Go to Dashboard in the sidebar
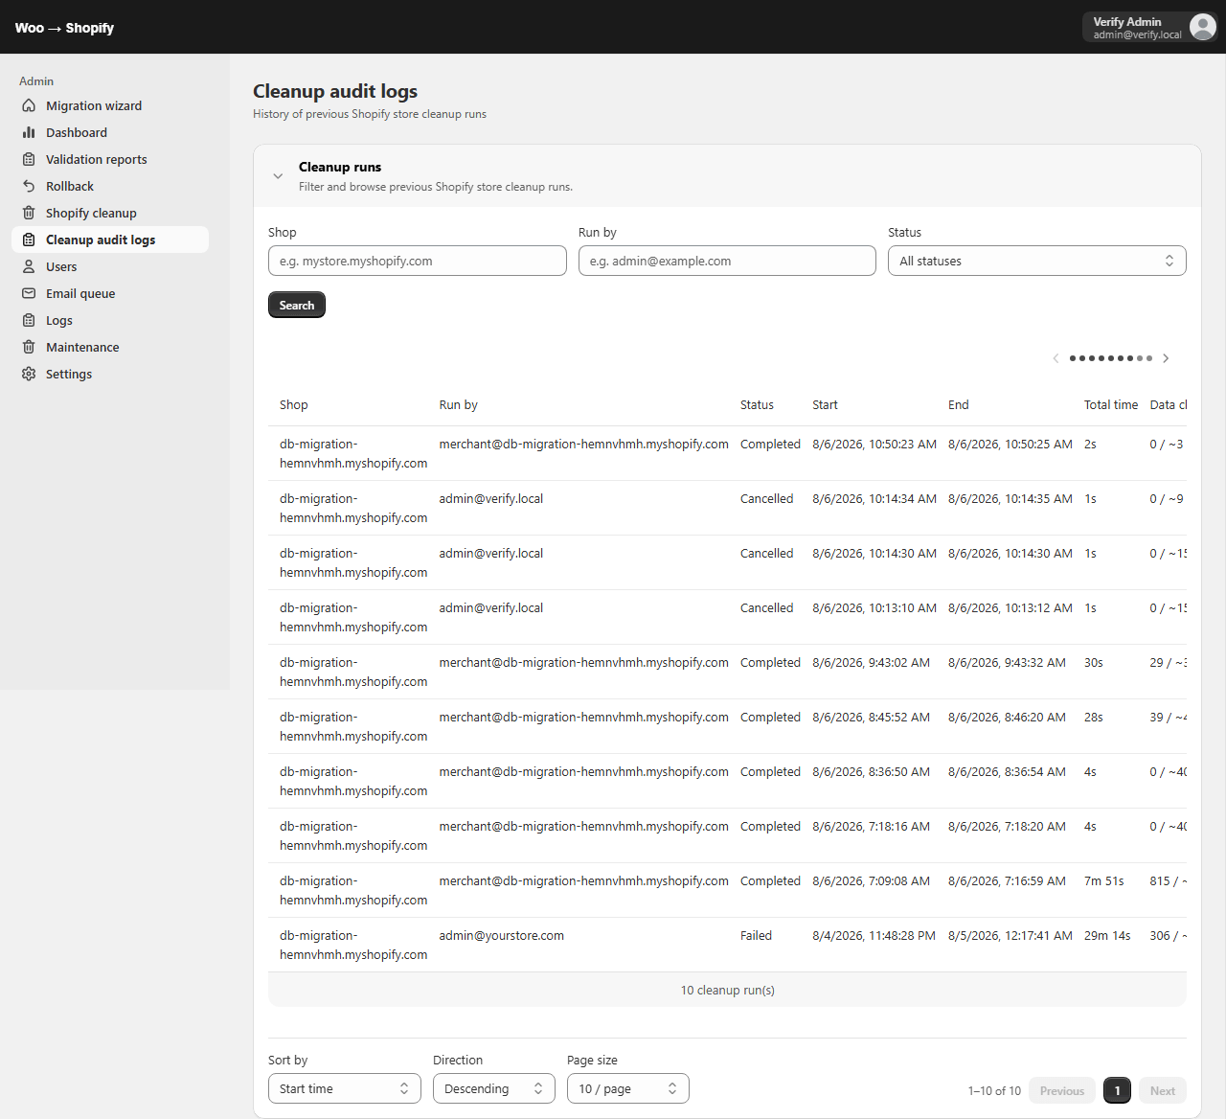The height and width of the screenshot is (1119, 1226). click(x=110, y=132)
